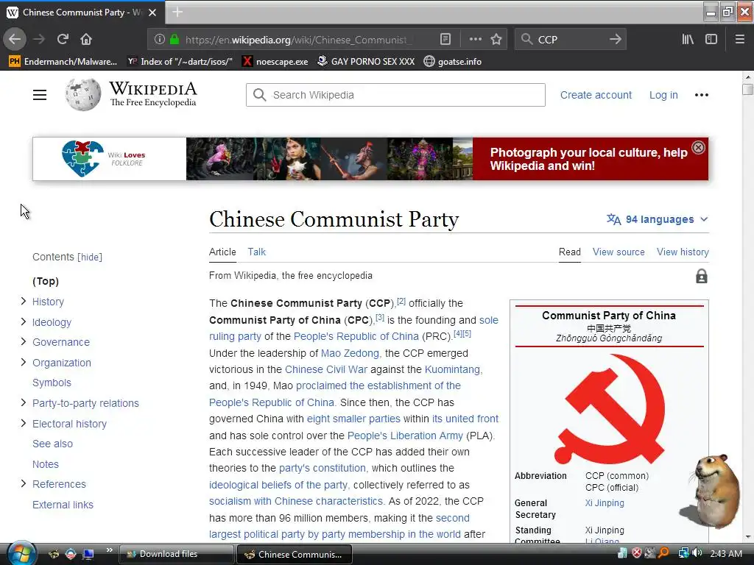
Task: Click the CCP browser search field
Action: point(571,40)
